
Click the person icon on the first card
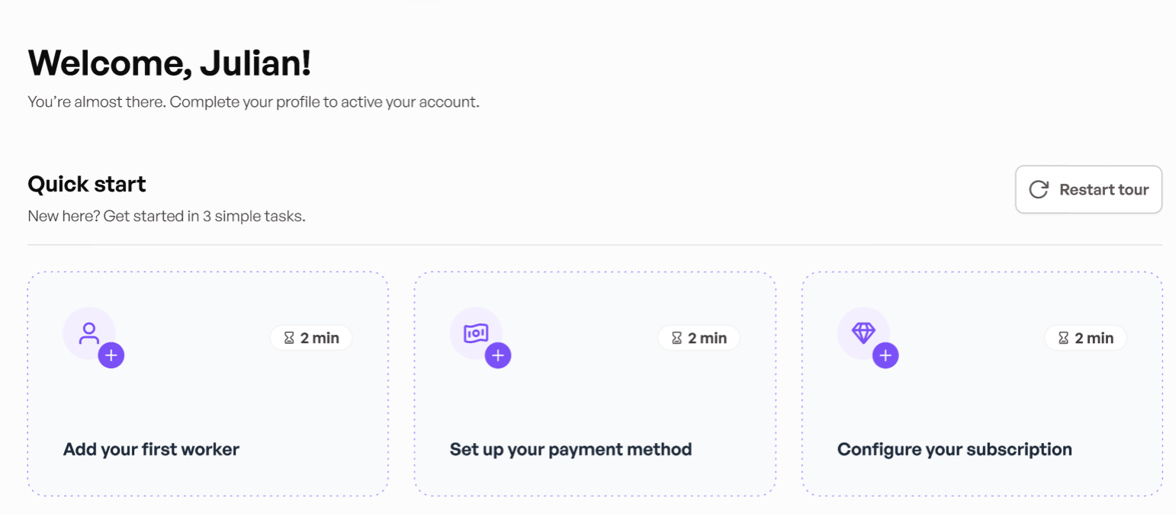pos(89,333)
